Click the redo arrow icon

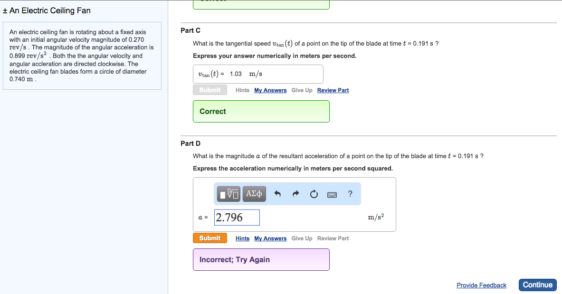click(295, 194)
